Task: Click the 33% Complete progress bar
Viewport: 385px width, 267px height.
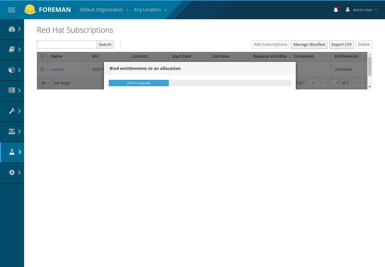Action: pos(139,83)
